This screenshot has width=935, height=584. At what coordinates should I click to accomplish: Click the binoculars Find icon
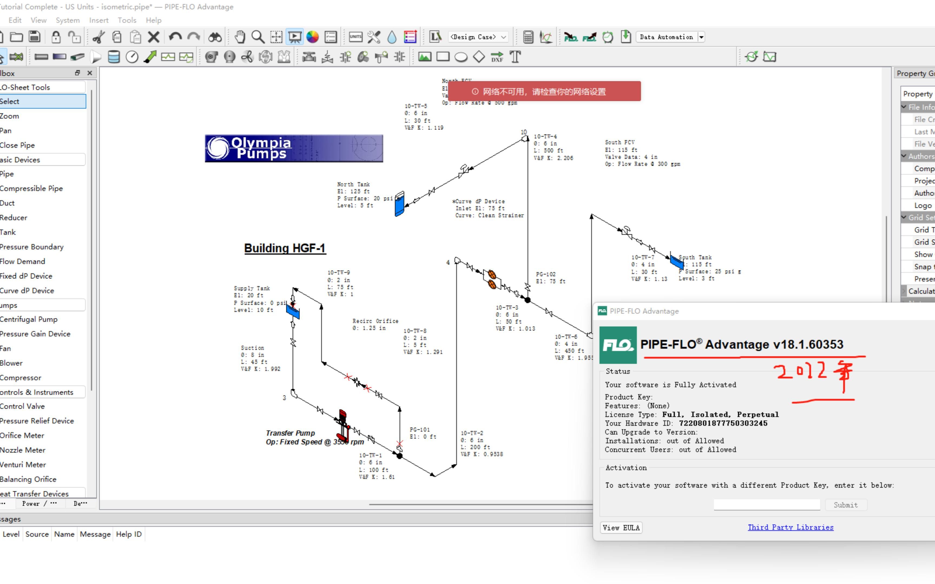pyautogui.click(x=215, y=37)
